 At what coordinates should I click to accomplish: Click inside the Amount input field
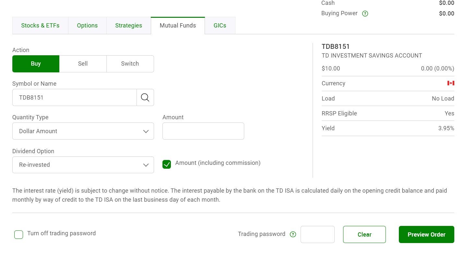click(x=203, y=131)
